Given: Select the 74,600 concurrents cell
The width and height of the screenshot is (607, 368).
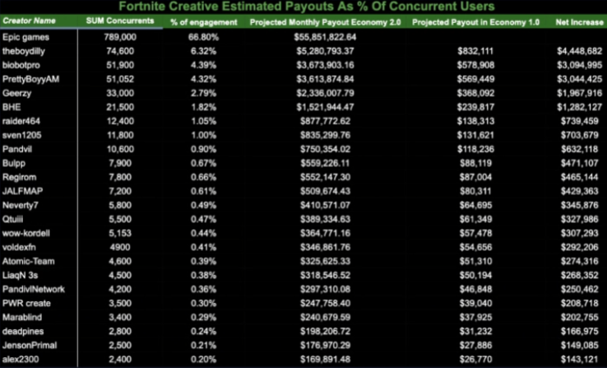Looking at the screenshot, I should point(120,51).
